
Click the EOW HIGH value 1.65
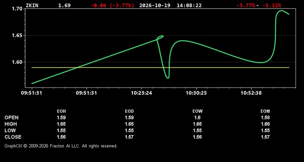coord(197,124)
